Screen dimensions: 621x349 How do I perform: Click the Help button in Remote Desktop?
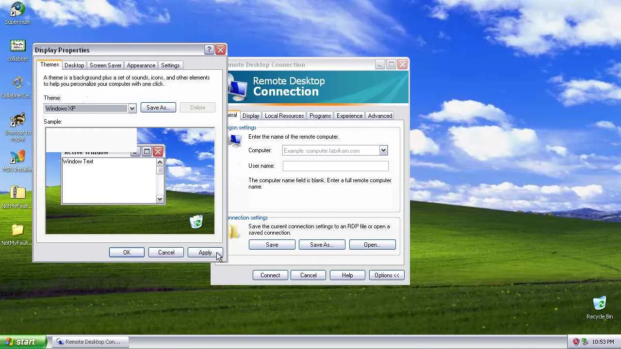click(347, 275)
